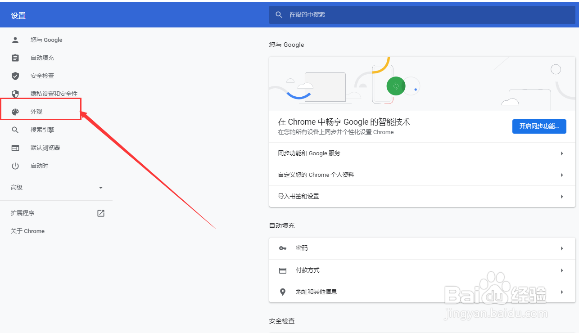Click the 密码 row text
The width and height of the screenshot is (579, 333).
(x=302, y=248)
